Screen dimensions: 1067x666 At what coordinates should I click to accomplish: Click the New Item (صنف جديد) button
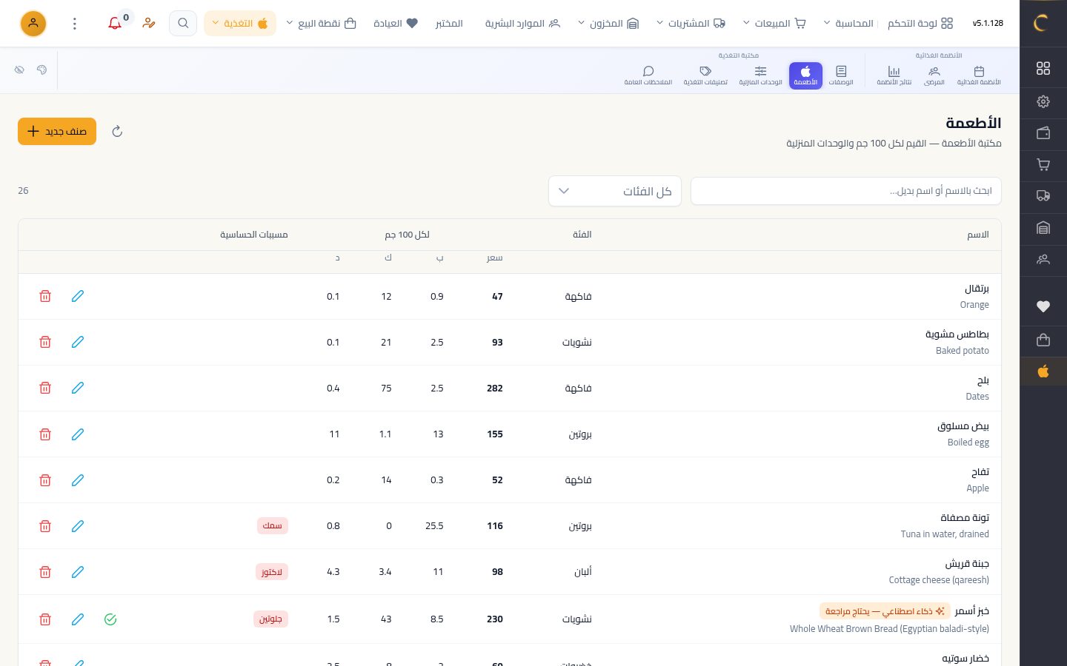57,132
